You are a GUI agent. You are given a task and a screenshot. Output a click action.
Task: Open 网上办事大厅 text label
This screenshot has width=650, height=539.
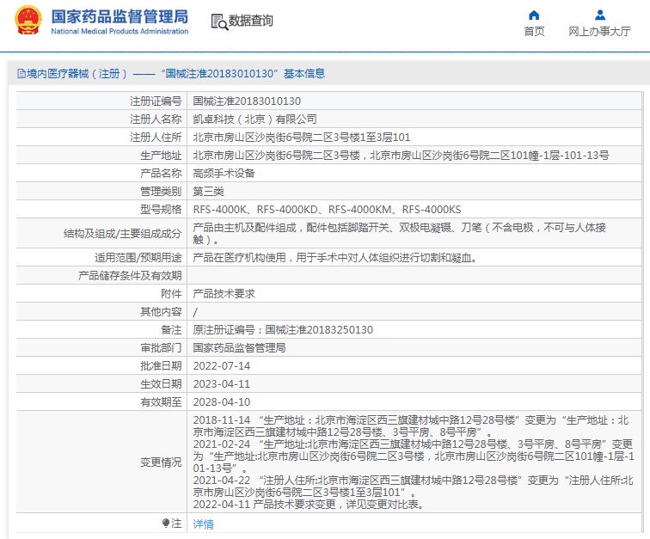599,32
